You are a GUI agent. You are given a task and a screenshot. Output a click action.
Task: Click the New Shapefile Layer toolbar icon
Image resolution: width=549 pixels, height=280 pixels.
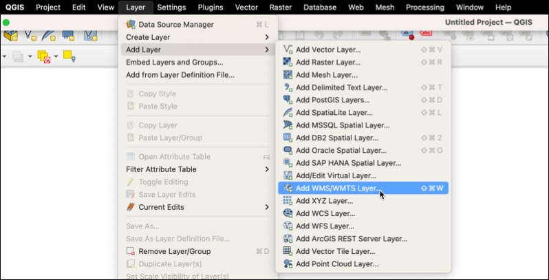(x=30, y=35)
